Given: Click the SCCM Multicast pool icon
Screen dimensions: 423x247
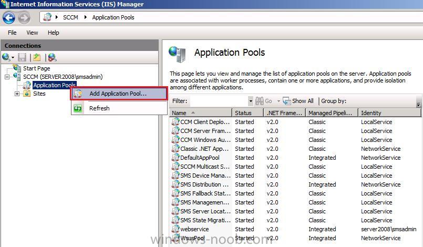Looking at the screenshot, I should click(x=176, y=166).
